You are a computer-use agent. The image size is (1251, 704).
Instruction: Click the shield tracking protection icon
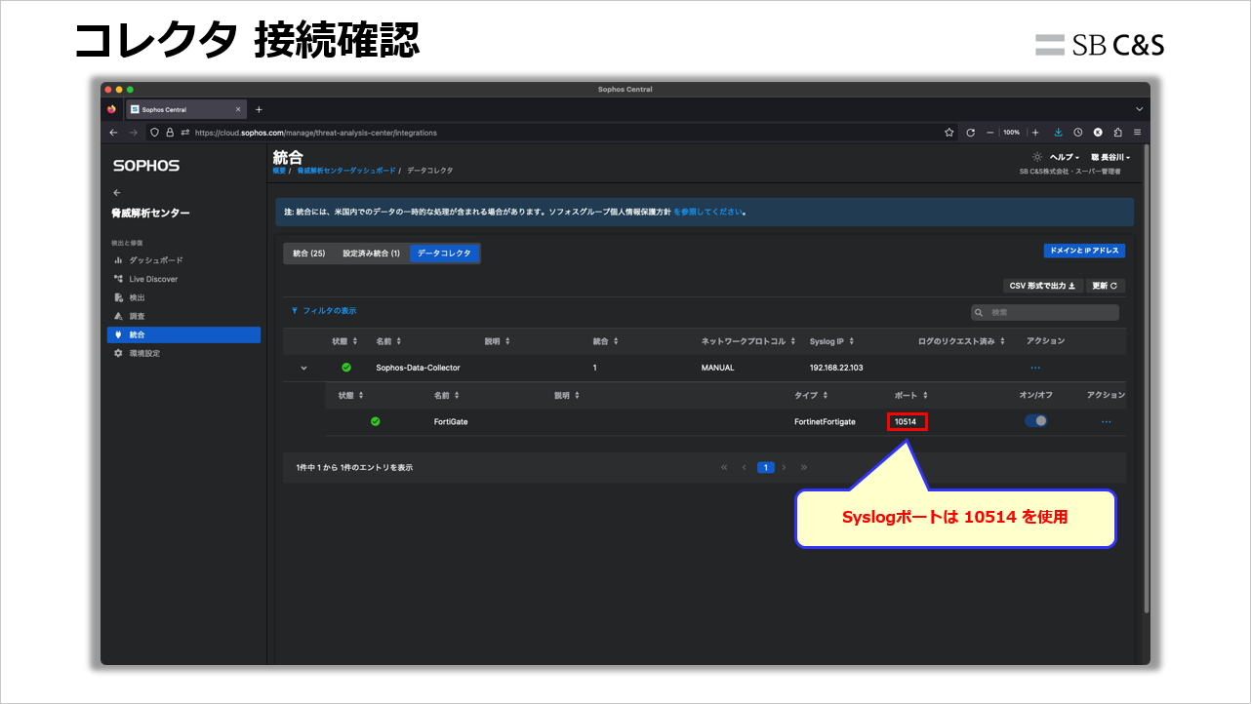(x=154, y=132)
